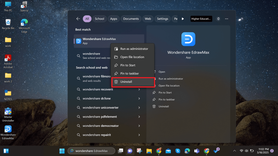Open This PC desktop icon
Image resolution: width=278 pixels, height=156 pixels.
(8, 6)
